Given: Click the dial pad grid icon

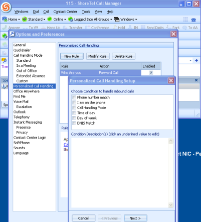Looking at the screenshot, I should tap(185, 20).
